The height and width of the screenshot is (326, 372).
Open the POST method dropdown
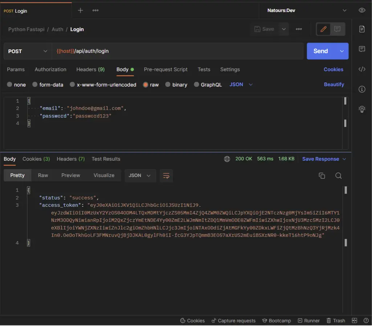(x=27, y=51)
